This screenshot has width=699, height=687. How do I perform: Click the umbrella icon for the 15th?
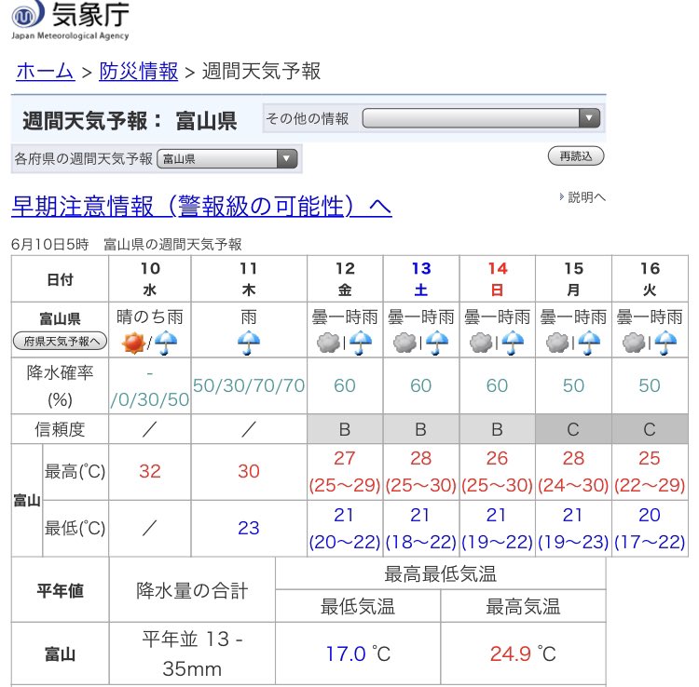(589, 343)
